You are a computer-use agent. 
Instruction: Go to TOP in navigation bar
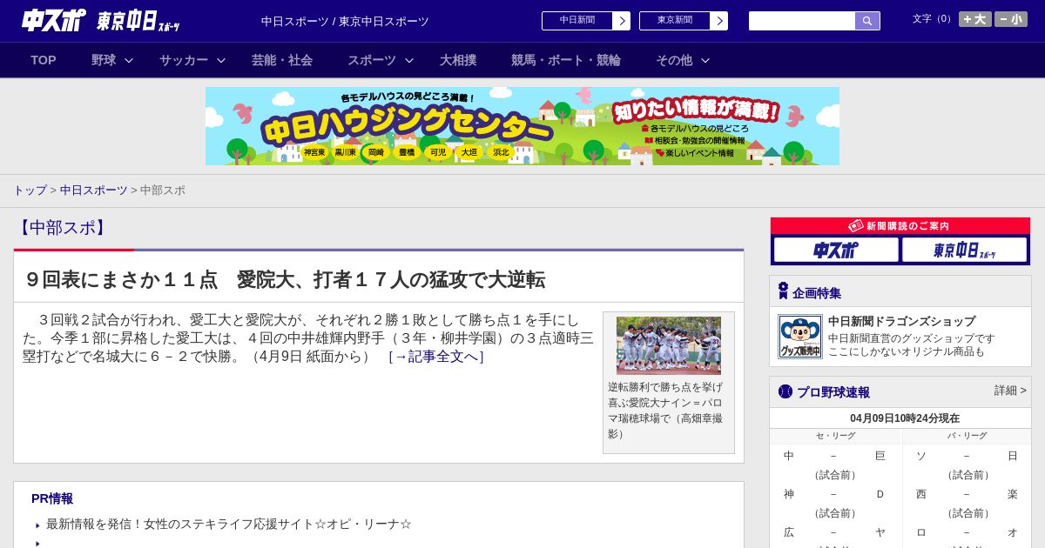[44, 60]
